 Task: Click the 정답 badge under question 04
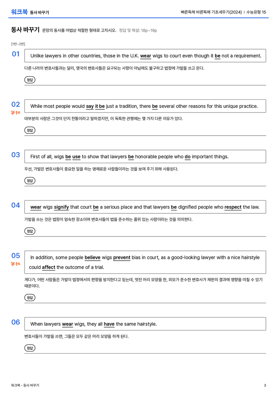tap(30, 231)
